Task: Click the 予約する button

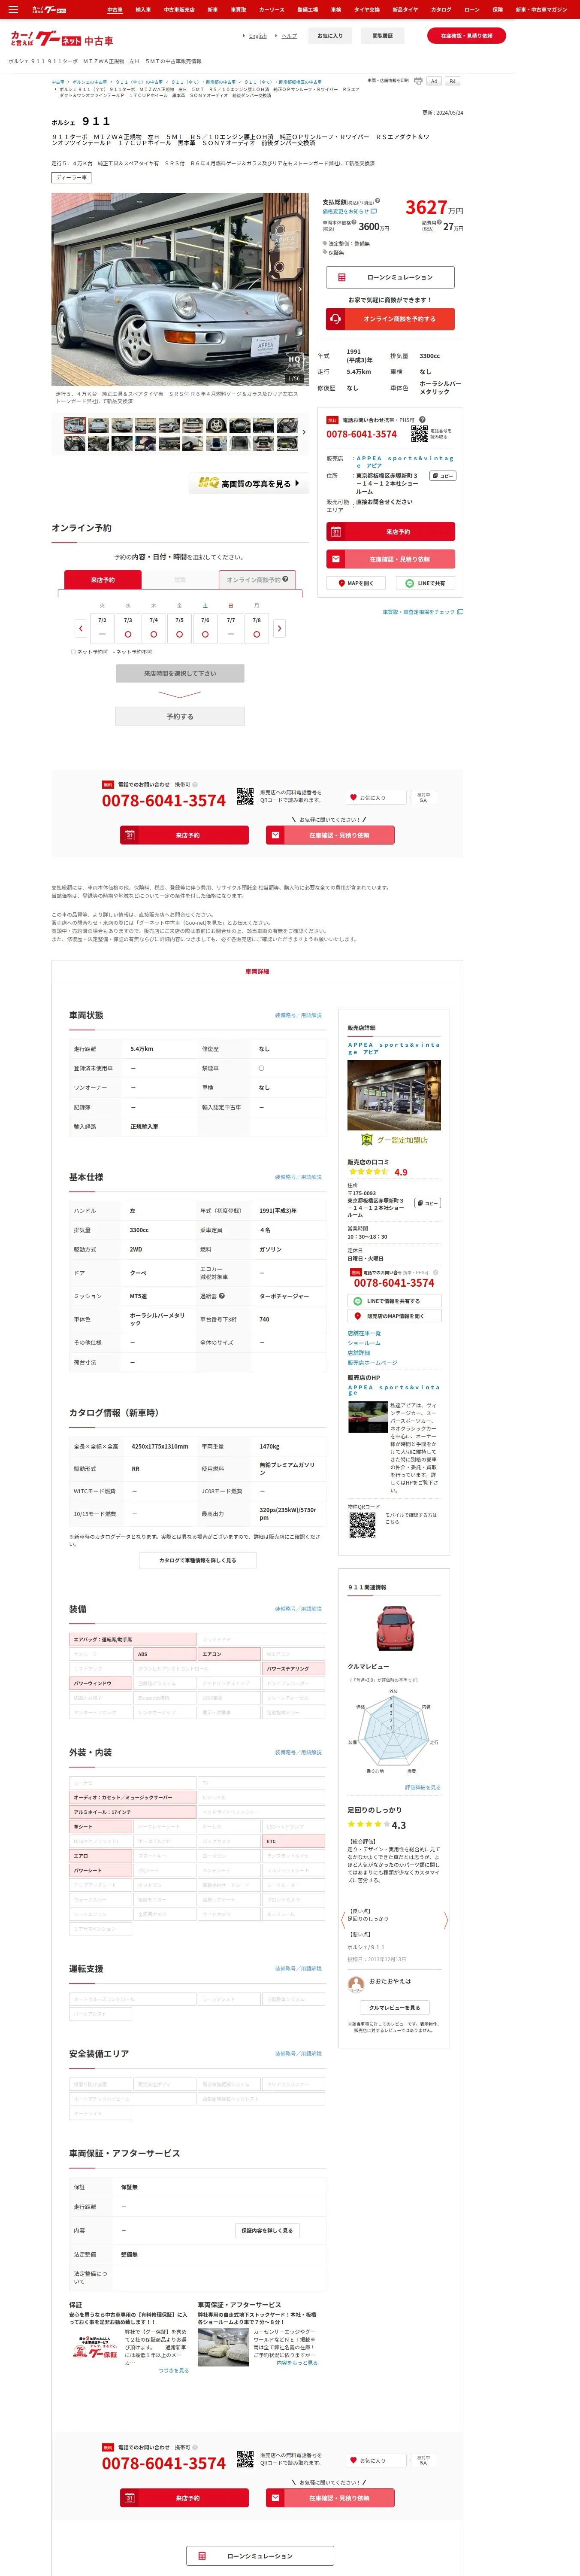Action: (x=180, y=716)
